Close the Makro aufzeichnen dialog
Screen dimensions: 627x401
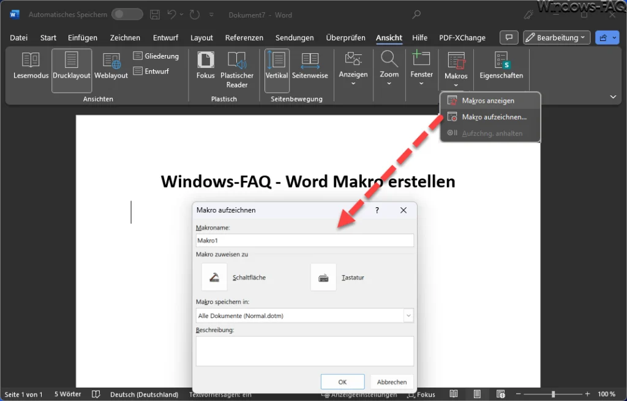pos(404,210)
